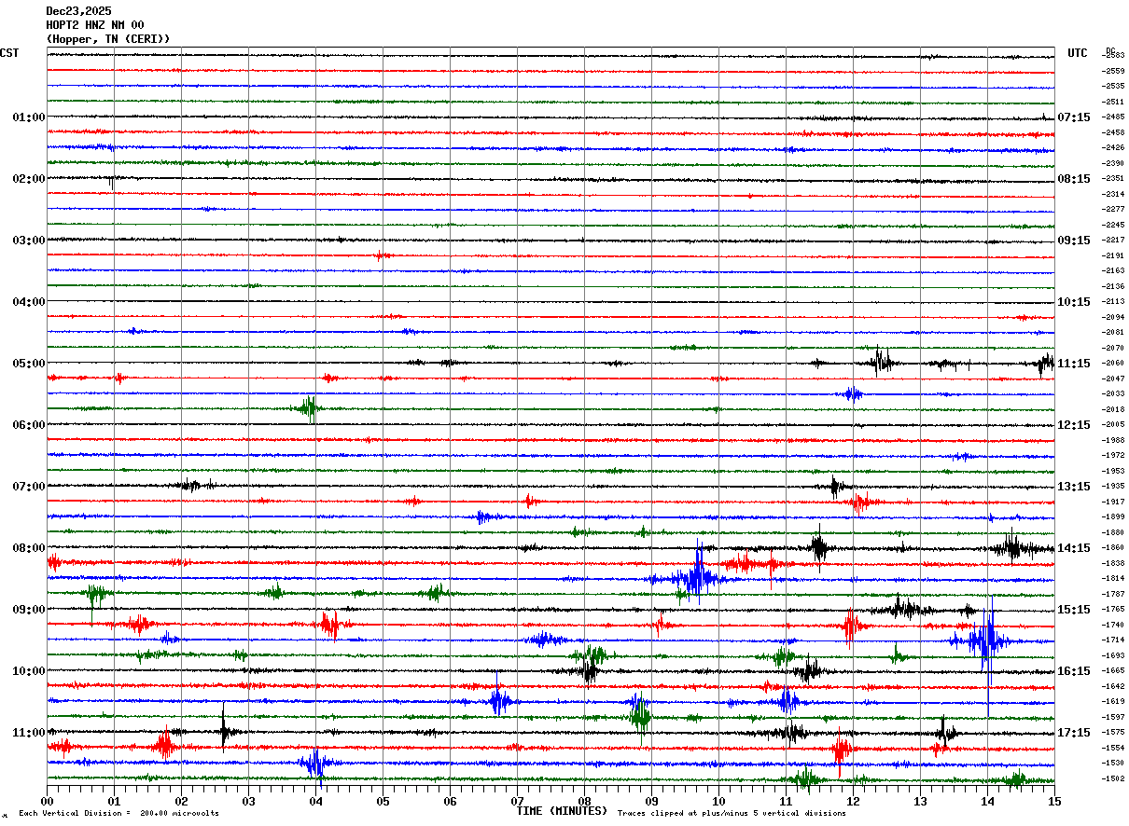Click the 07:15 UTC time label
Screen dimensions: 1129x826
[1074, 117]
